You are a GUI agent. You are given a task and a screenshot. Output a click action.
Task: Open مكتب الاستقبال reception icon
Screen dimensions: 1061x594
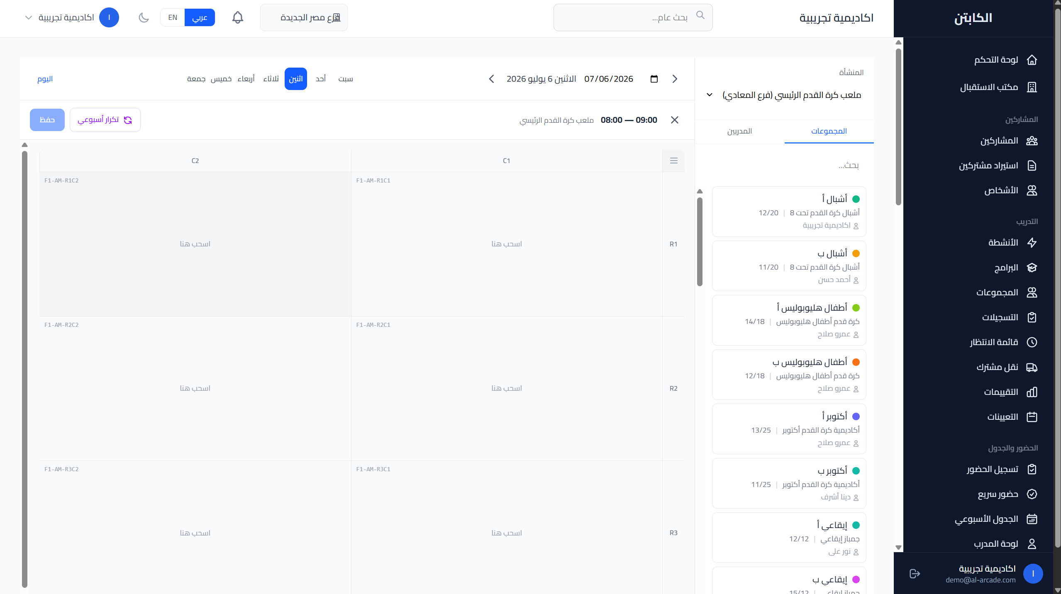pos(1032,87)
